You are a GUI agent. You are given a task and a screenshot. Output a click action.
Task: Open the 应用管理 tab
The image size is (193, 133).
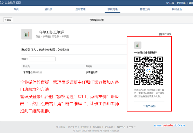point(80,9)
